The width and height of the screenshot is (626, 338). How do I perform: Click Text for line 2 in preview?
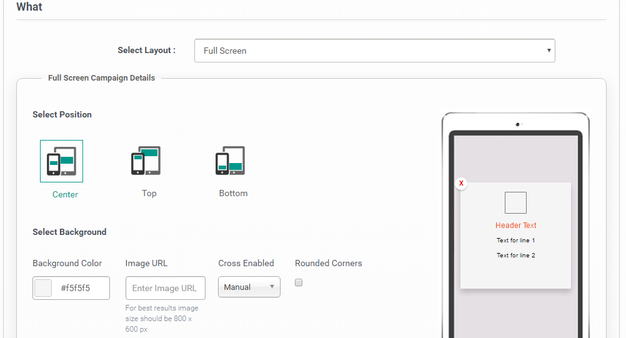click(x=515, y=256)
